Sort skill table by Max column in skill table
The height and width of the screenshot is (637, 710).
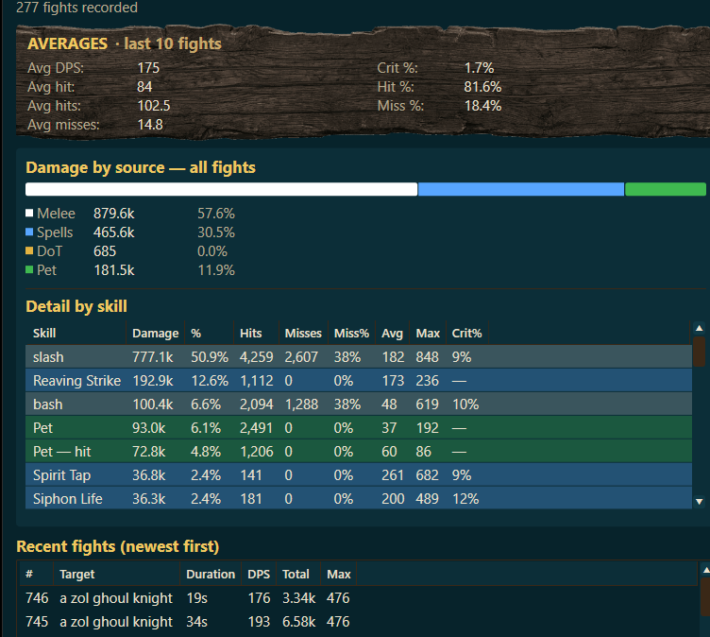(428, 334)
